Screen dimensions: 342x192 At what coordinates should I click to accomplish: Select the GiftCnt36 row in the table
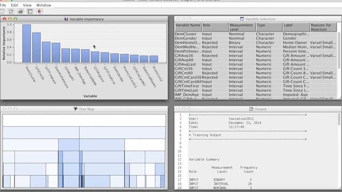(x=255, y=69)
